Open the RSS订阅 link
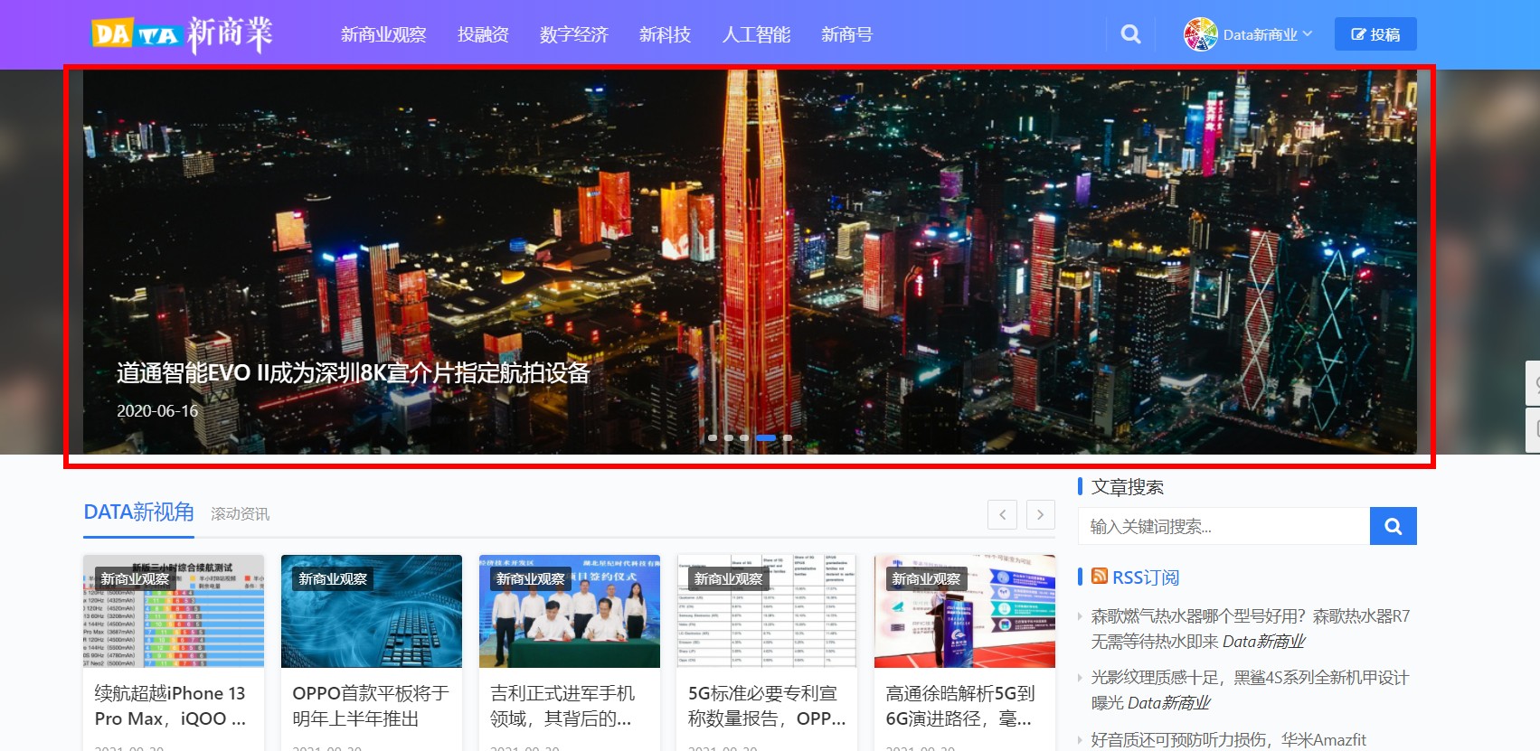Screen dimensions: 1540x751 point(1145,577)
